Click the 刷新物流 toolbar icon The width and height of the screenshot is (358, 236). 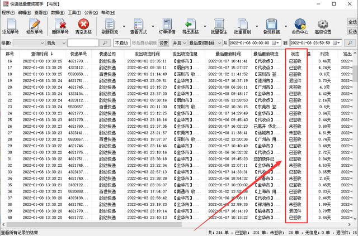(109, 24)
